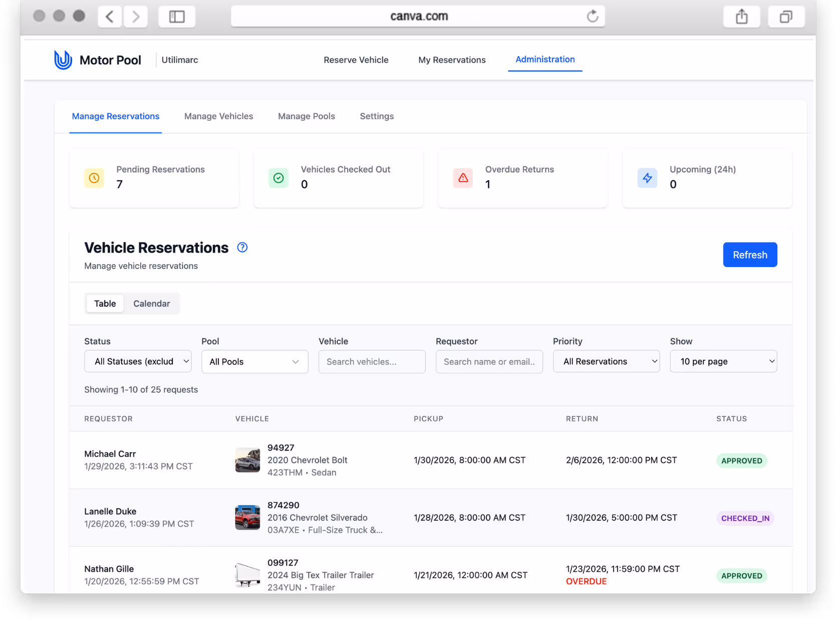
Task: Click the CHECKED_IN status badge
Action: point(745,518)
